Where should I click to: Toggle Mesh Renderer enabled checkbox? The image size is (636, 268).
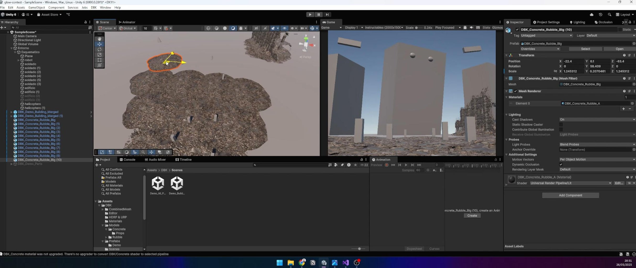click(515, 91)
